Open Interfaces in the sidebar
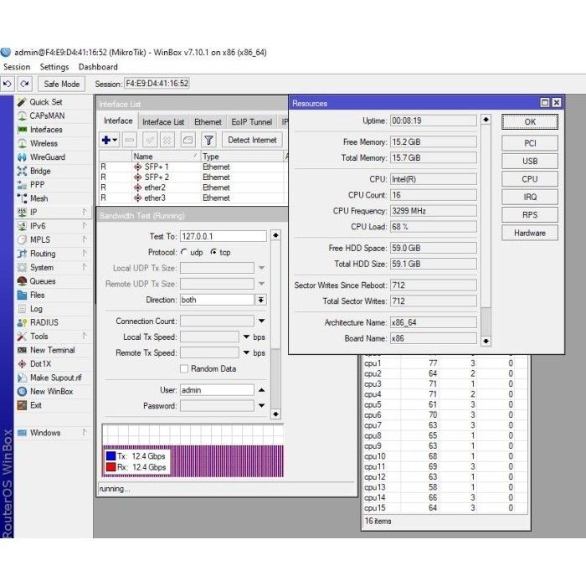 pyautogui.click(x=46, y=130)
